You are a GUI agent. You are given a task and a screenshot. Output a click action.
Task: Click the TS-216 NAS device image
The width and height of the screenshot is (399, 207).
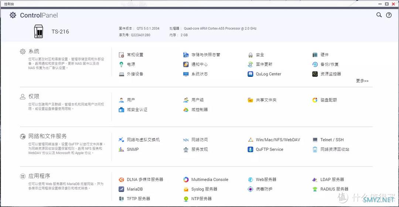pyautogui.click(x=38, y=31)
